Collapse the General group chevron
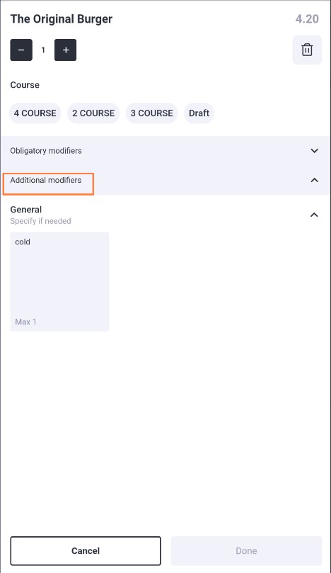The image size is (331, 573). [314, 215]
